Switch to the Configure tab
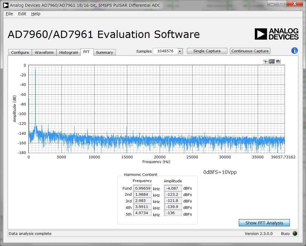 (x=20, y=52)
